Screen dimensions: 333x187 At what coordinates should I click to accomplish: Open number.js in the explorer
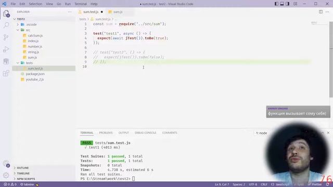point(44,46)
